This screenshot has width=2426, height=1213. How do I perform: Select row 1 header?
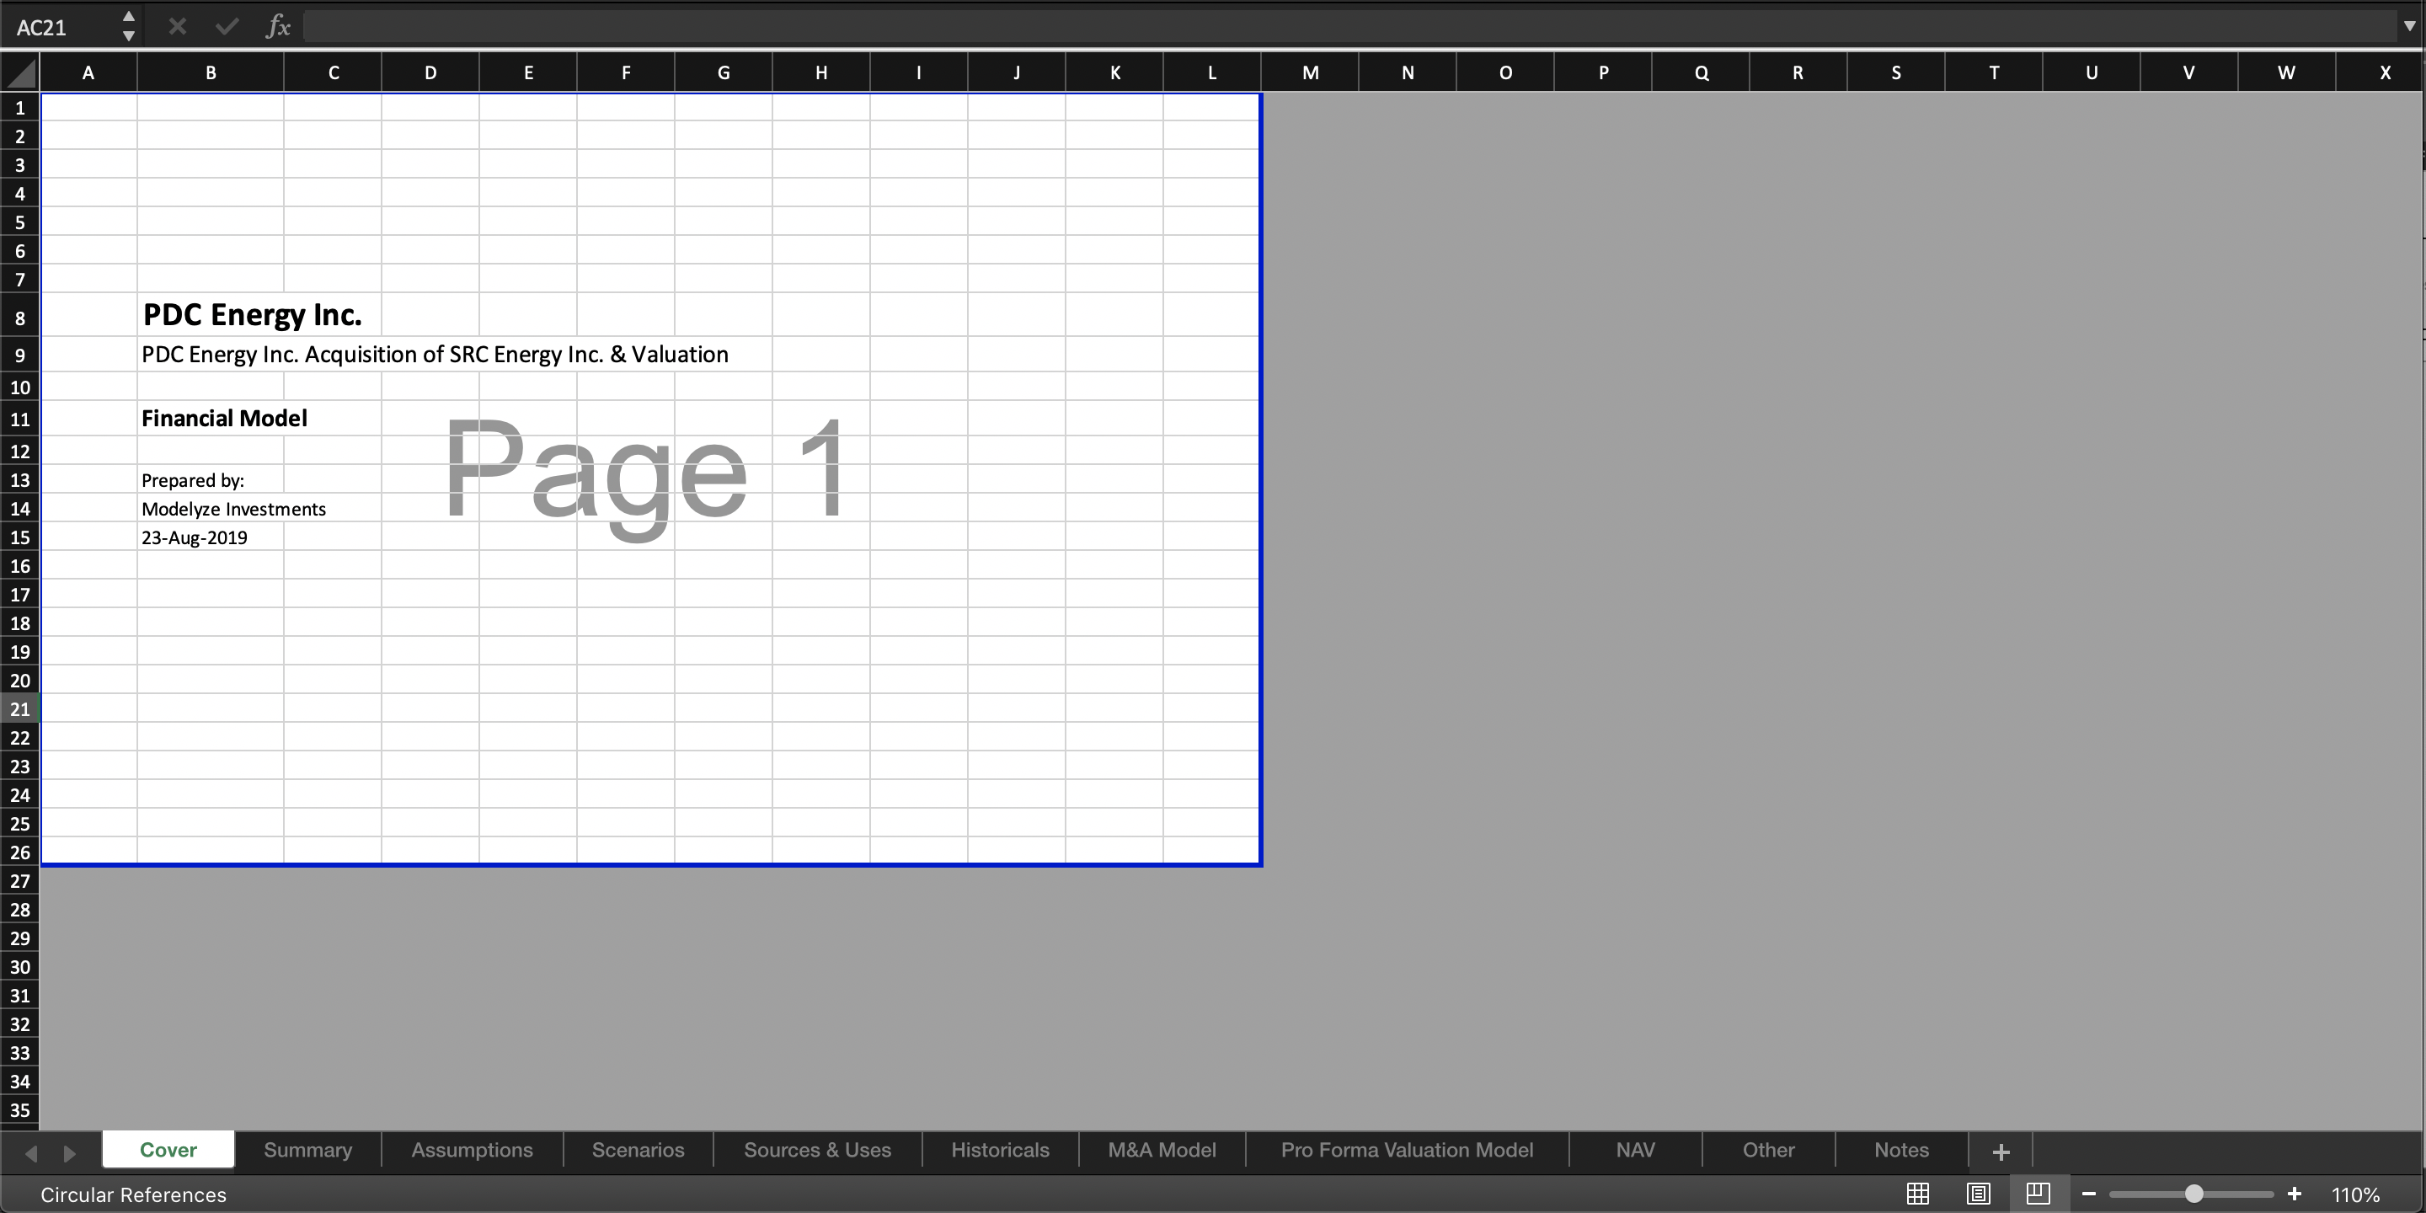19,109
